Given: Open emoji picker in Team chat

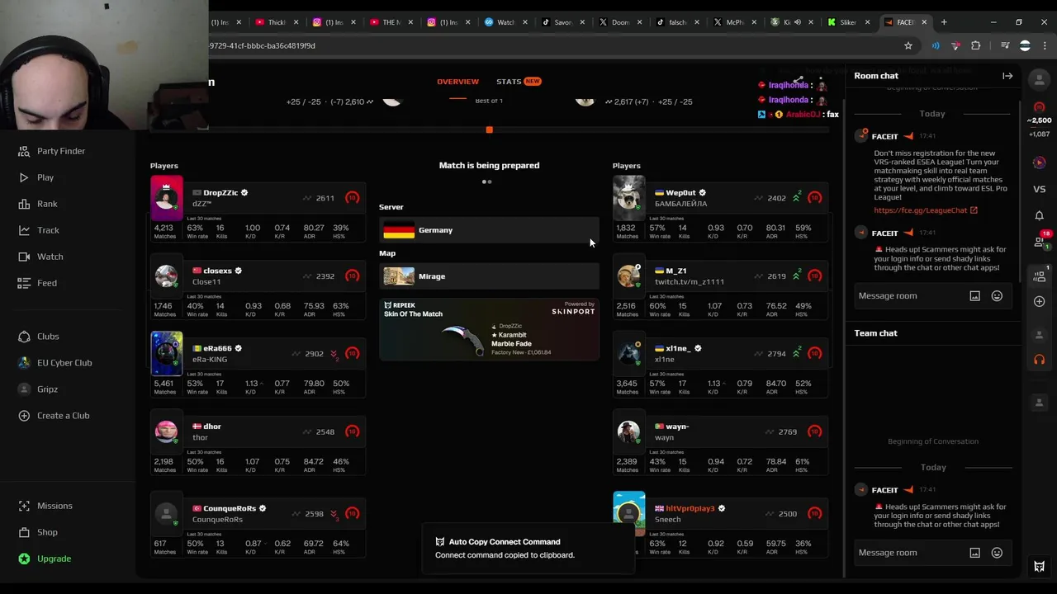Looking at the screenshot, I should point(997,553).
